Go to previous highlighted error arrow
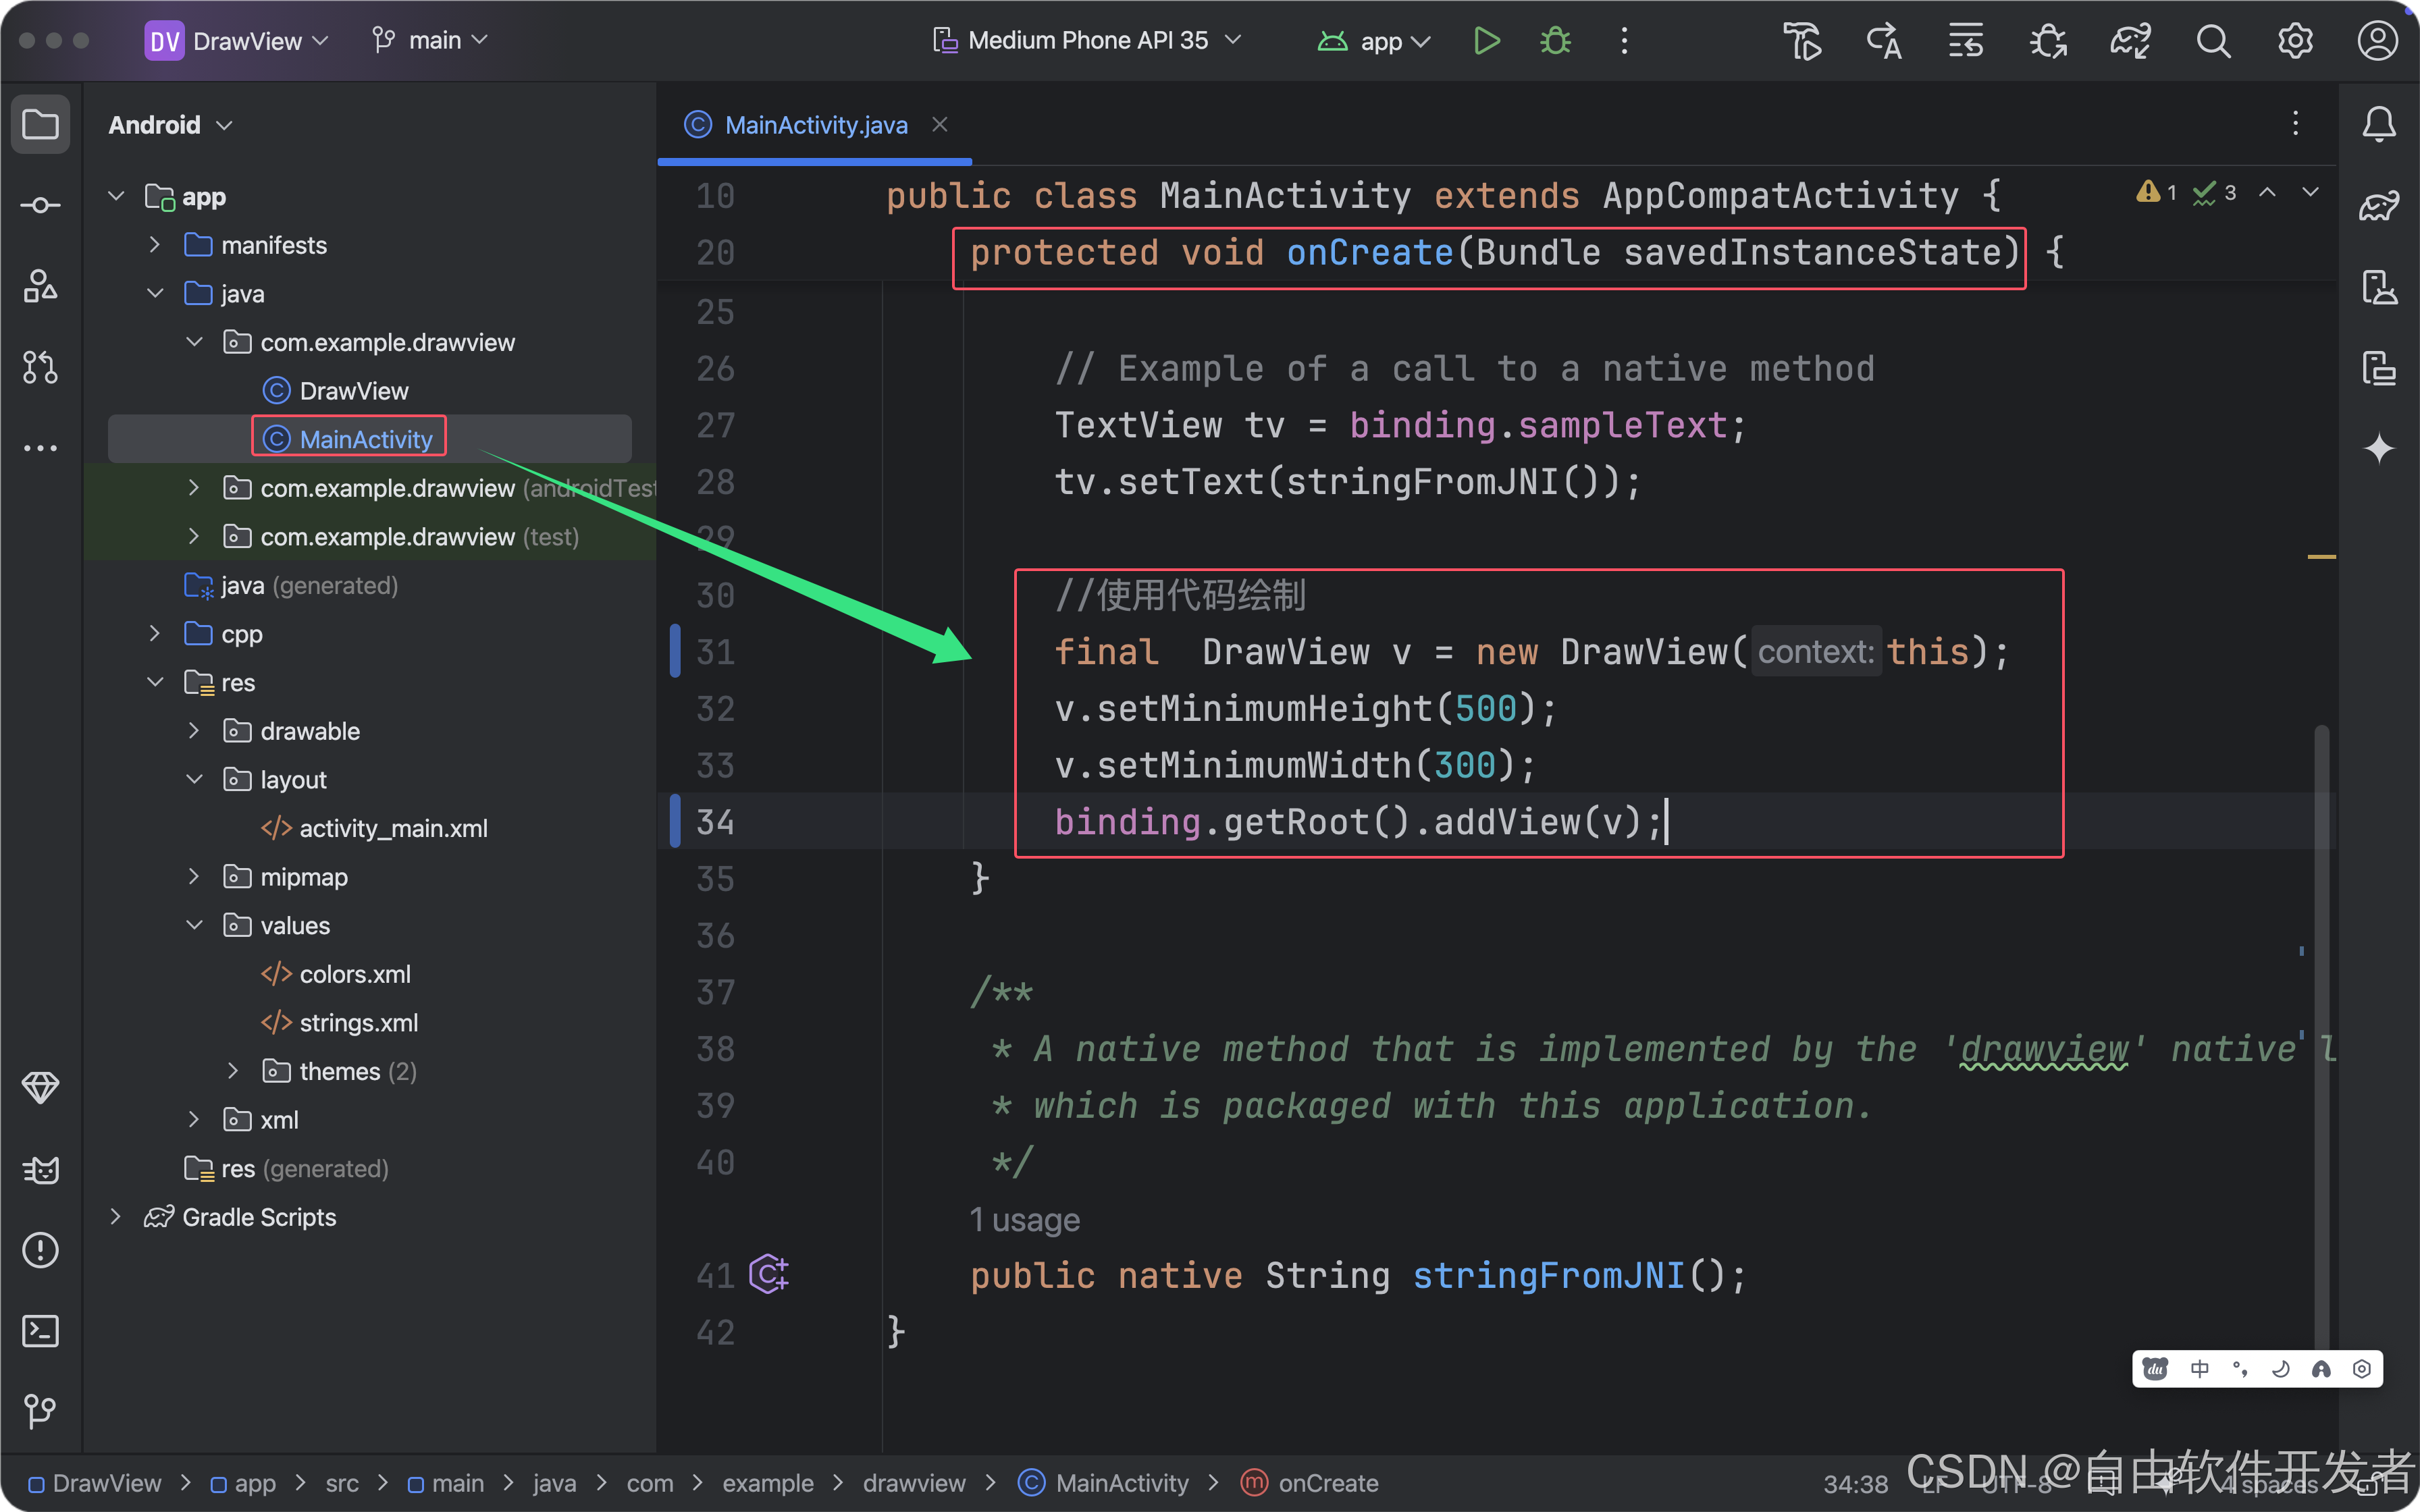2420x1512 pixels. (x=2268, y=192)
